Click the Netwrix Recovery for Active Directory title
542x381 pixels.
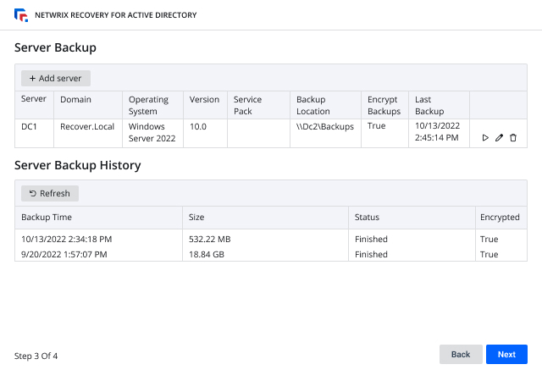click(116, 15)
